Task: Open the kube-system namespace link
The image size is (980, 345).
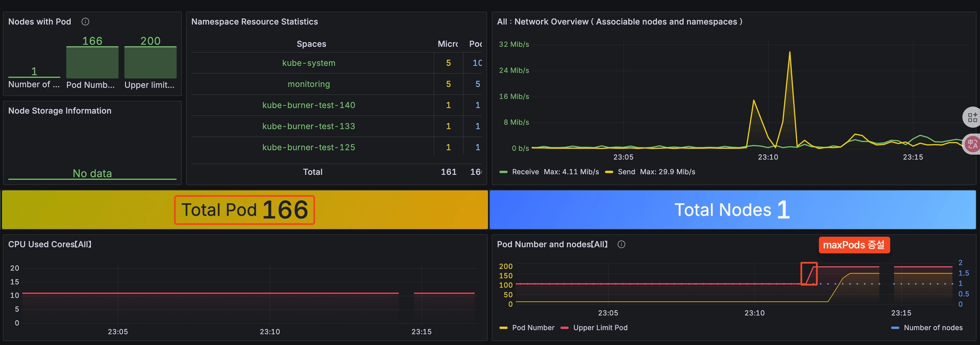Action: click(309, 63)
